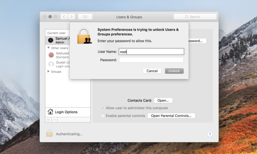The width and height of the screenshot is (257, 154).
Task: Enable parental controls checkbox
Action: pyautogui.click(x=103, y=116)
